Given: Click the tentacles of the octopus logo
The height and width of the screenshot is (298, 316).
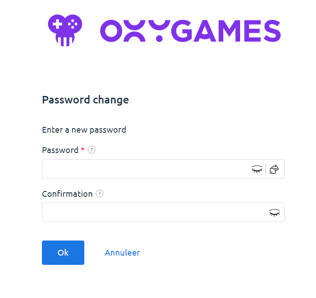Looking at the screenshot, I should tap(65, 41).
